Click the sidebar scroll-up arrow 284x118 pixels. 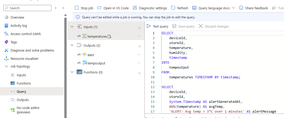pos(65,15)
